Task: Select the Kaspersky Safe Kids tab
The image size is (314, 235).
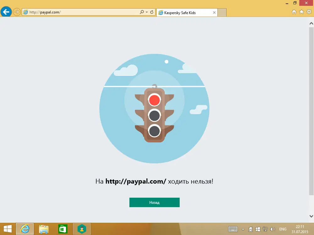Action: pyautogui.click(x=187, y=13)
